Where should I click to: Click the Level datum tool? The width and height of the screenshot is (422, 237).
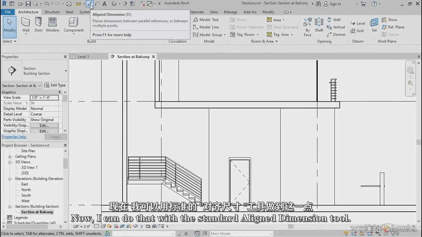click(358, 23)
